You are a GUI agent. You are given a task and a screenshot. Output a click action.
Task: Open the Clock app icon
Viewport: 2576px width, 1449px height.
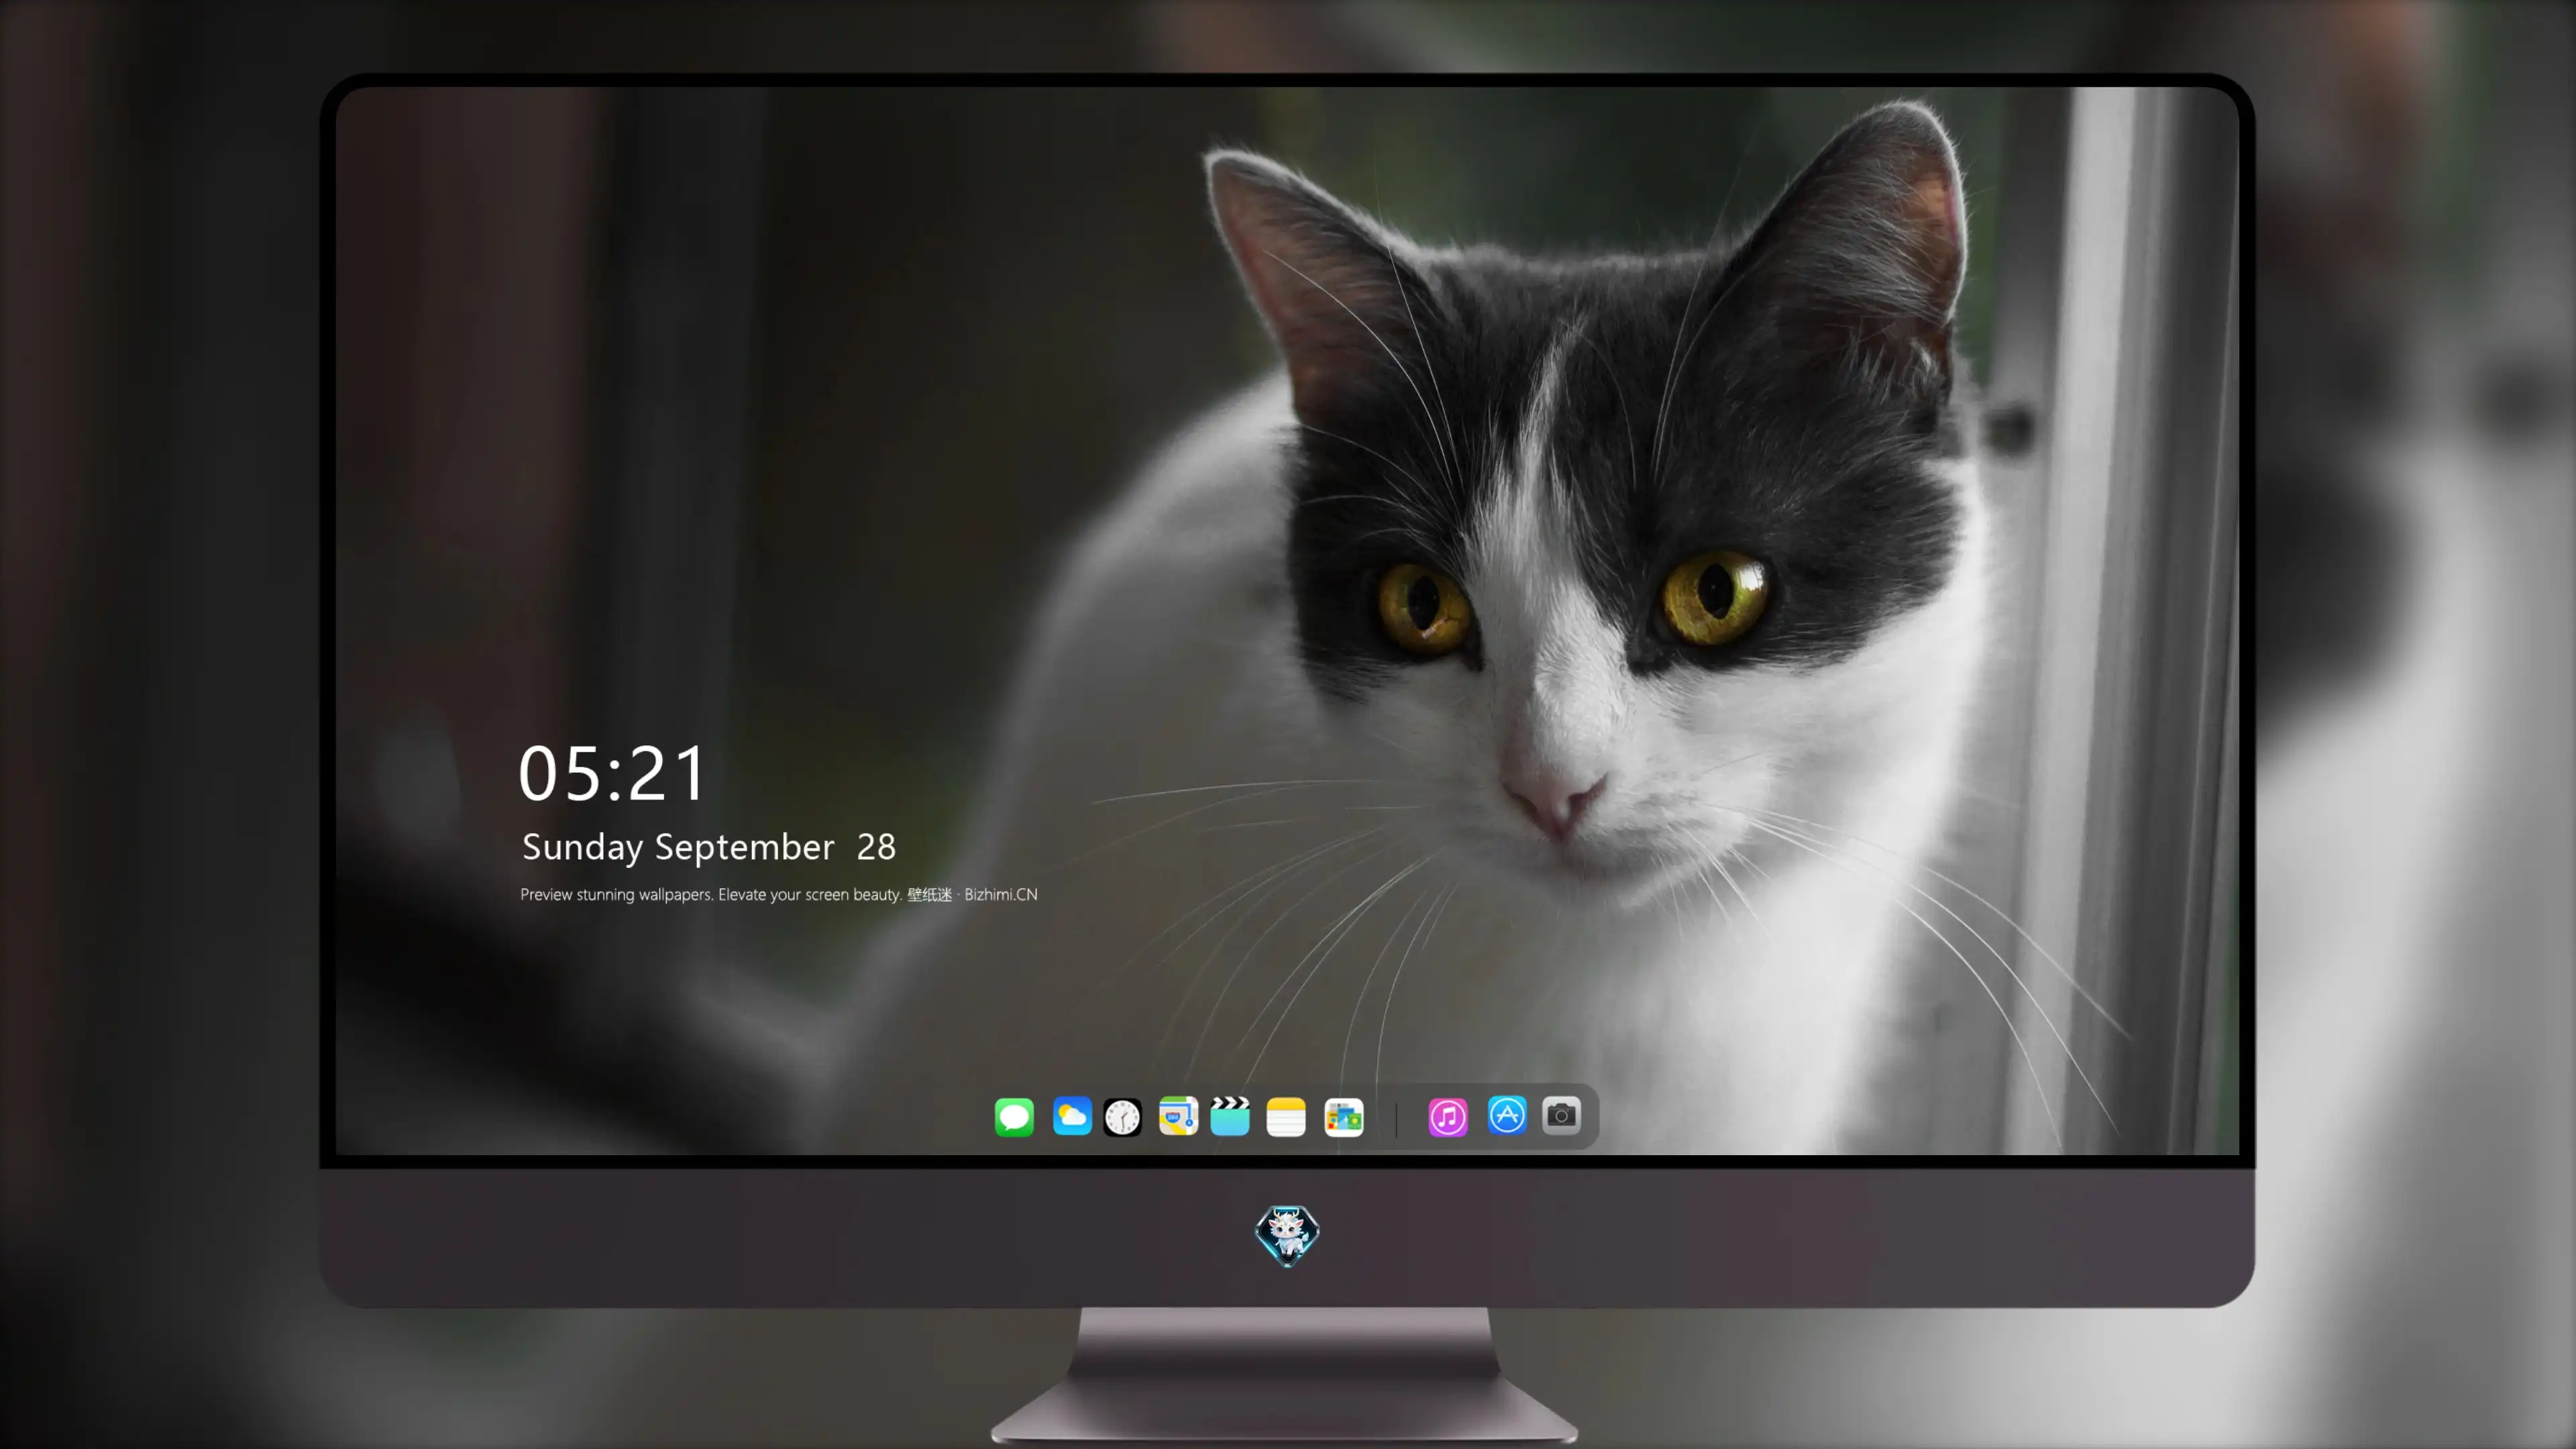coord(1122,1117)
